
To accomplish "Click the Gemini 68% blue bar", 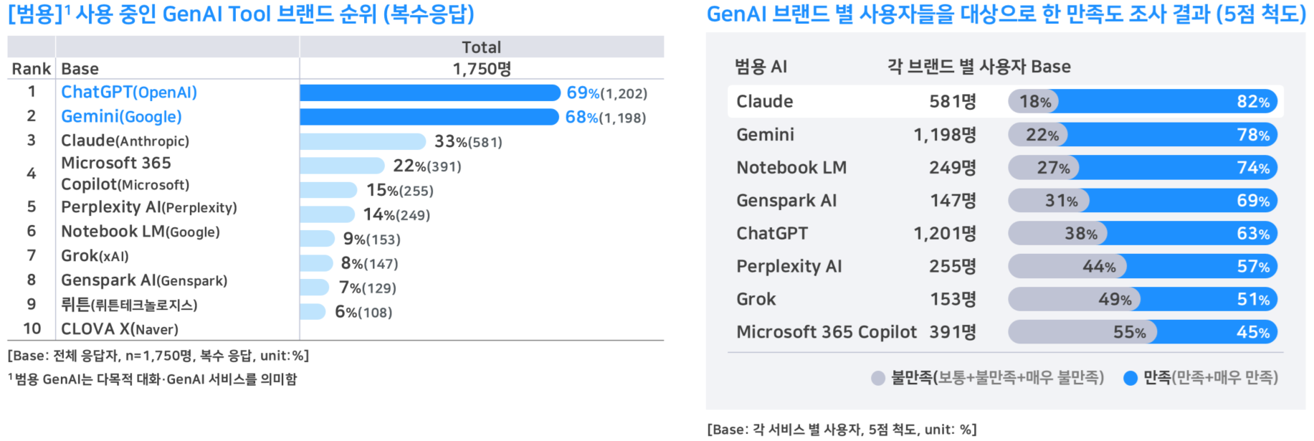I will click(429, 117).
